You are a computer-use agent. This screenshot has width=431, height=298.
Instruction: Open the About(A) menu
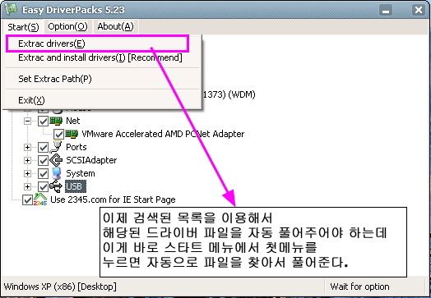point(115,26)
